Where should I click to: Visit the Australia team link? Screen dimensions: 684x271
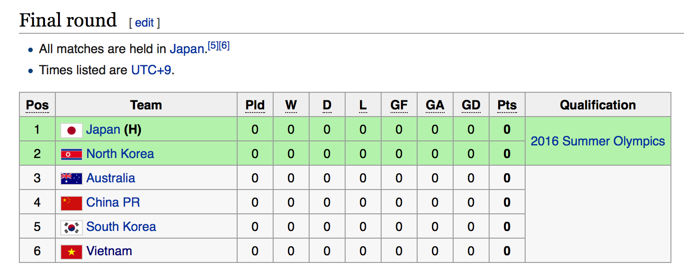(x=111, y=178)
